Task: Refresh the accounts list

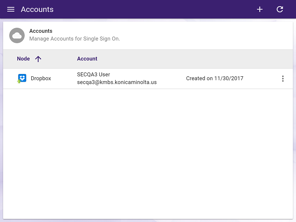Action: coord(280,9)
